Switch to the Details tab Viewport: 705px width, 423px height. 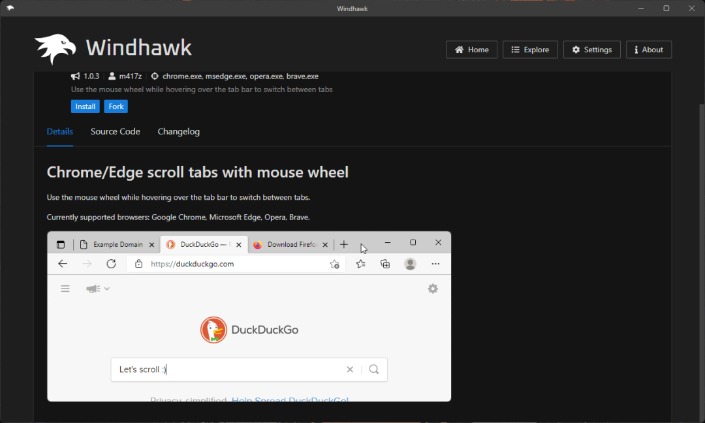click(60, 131)
